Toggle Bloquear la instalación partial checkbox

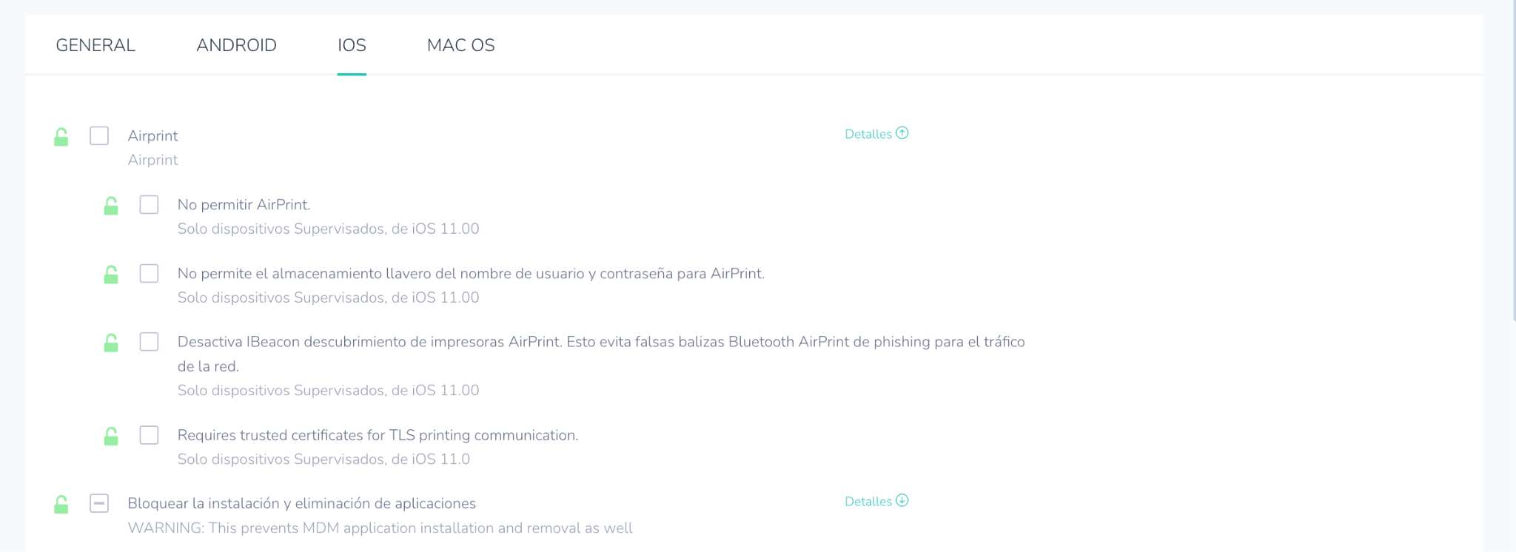(x=99, y=504)
